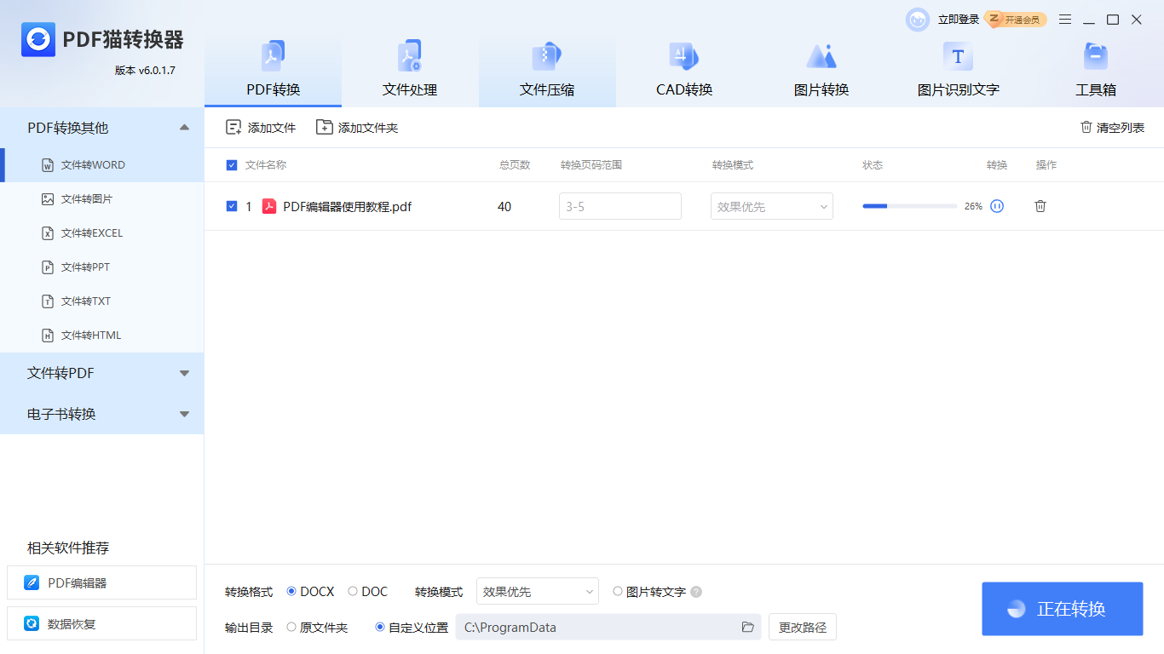
Task: Open the row's 效果优先 mode dropdown
Action: pyautogui.click(x=772, y=206)
